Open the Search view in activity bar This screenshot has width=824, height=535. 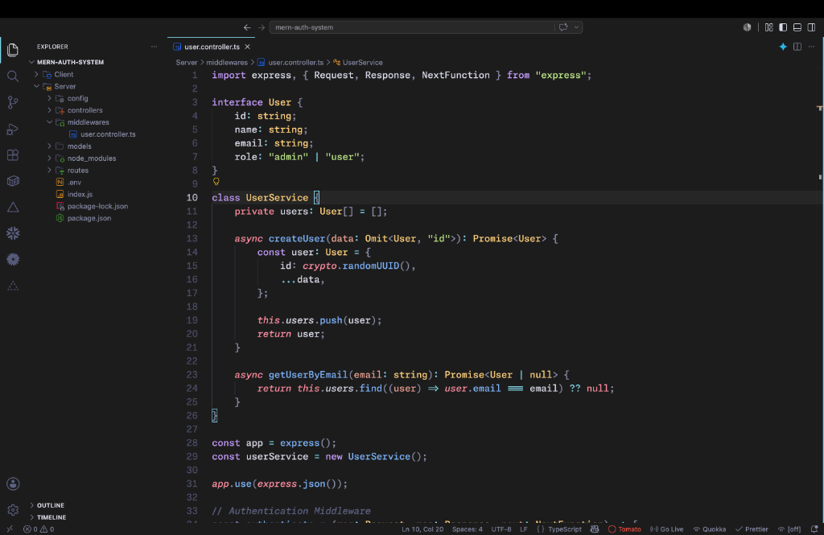coord(13,76)
